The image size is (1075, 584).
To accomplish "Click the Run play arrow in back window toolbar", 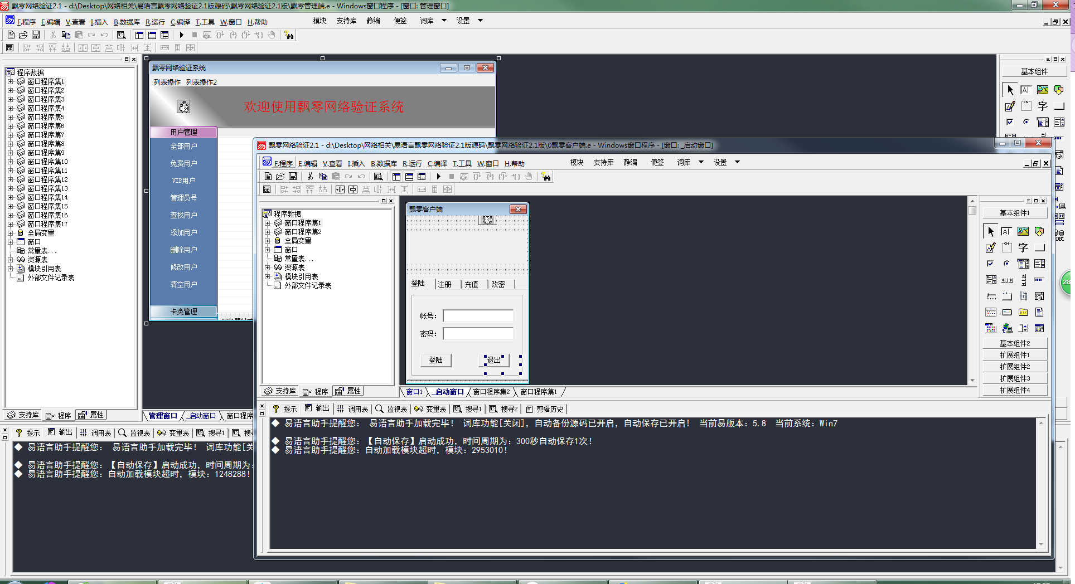I will pyautogui.click(x=182, y=35).
